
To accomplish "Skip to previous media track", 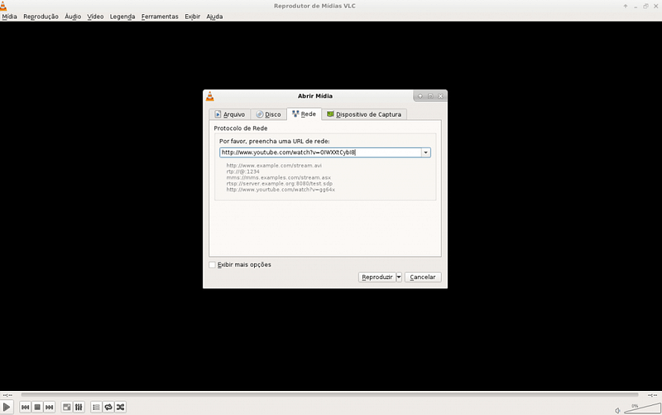I will tap(26, 407).
